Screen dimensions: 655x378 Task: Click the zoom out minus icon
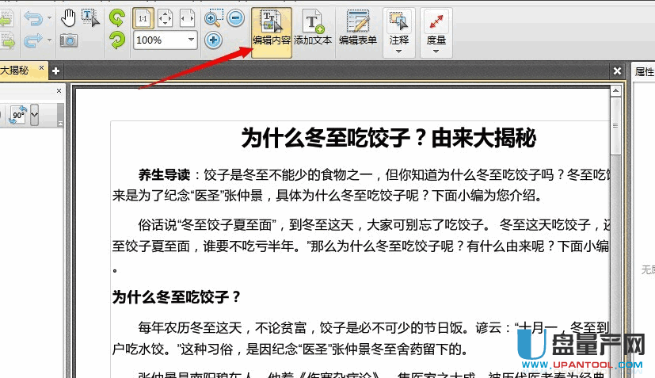pos(235,18)
